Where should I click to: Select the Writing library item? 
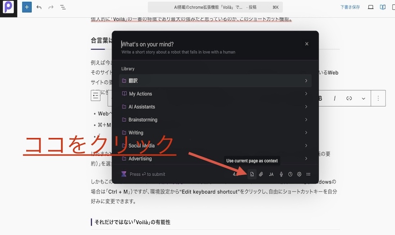pyautogui.click(x=215, y=132)
